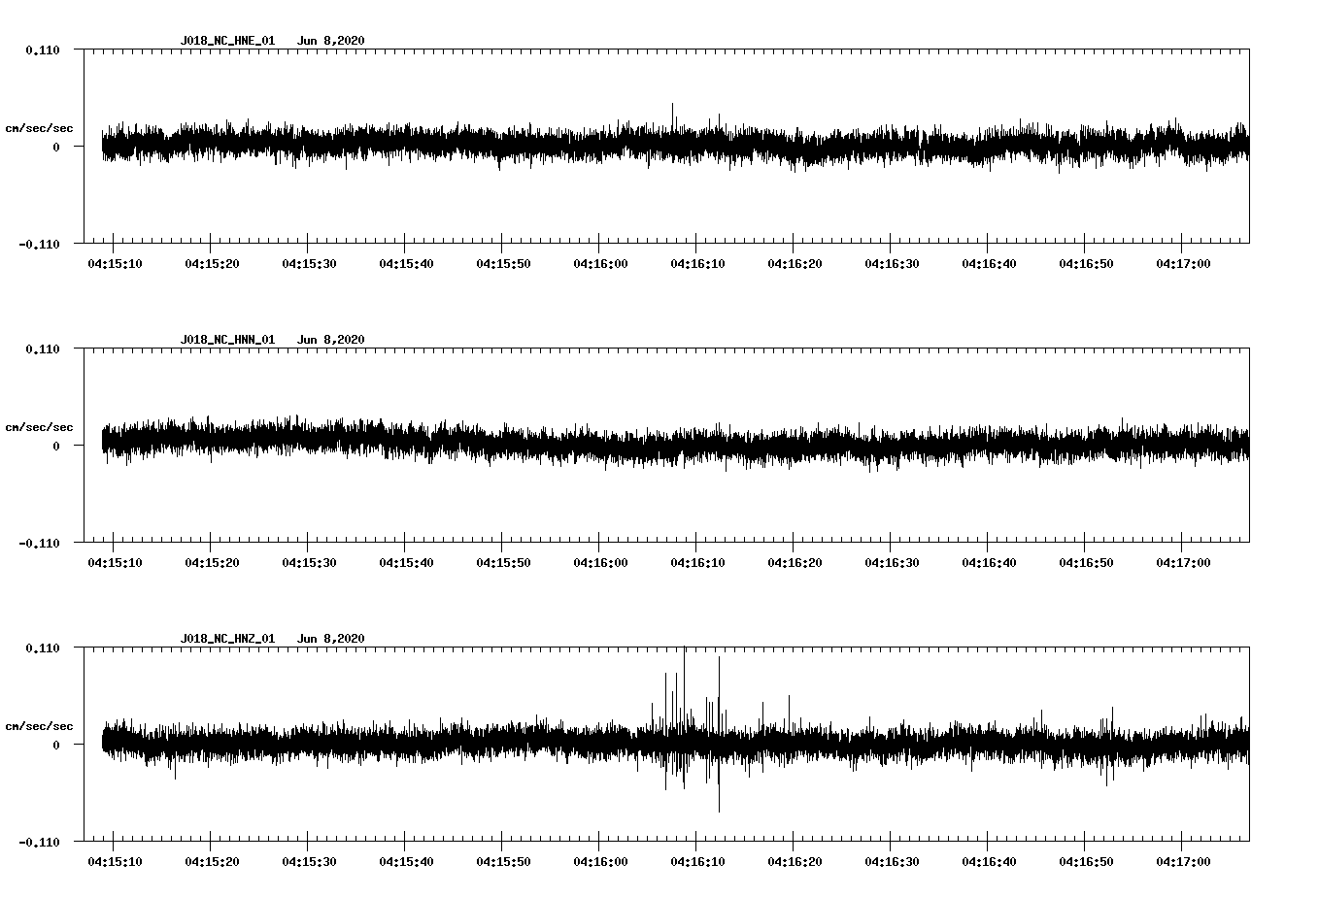Click the J018_NC_HNN_01 plot title
1319x897 pixels.
click(227, 340)
